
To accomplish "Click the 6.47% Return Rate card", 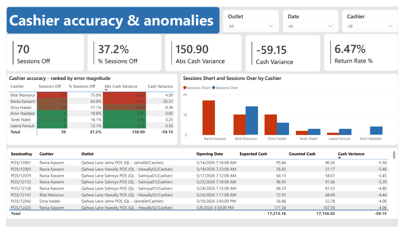I will pyautogui.click(x=361, y=53).
